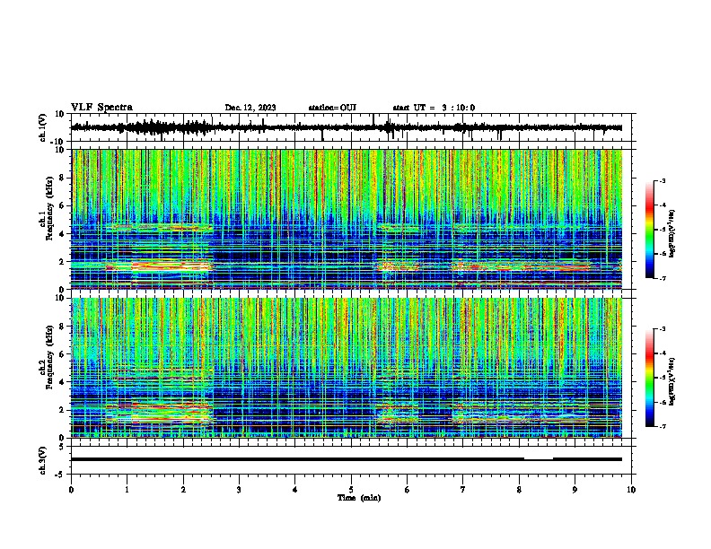Click the "1" tick on the time axis

point(127,490)
